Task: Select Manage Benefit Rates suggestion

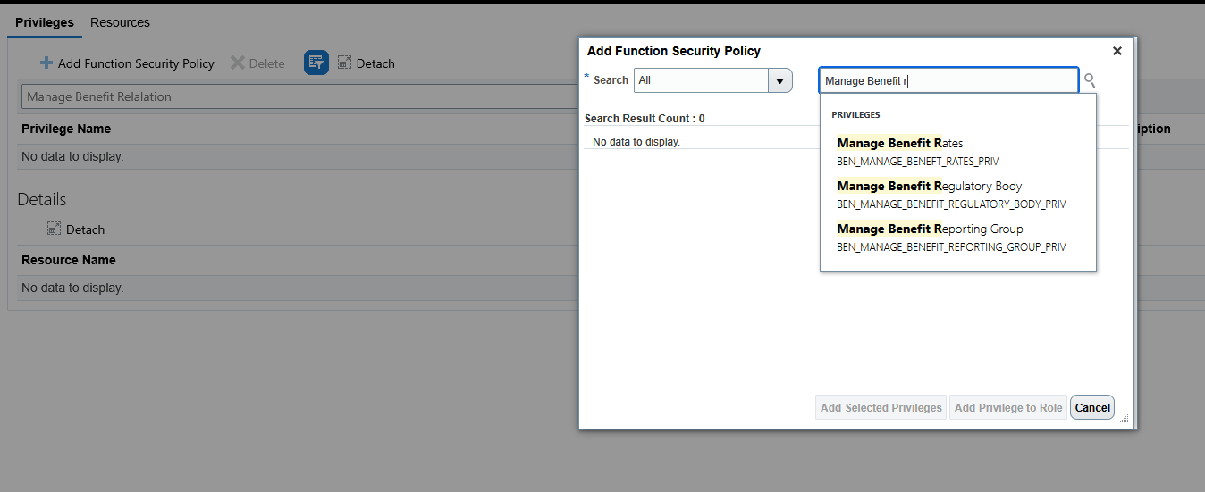Action: click(x=900, y=144)
